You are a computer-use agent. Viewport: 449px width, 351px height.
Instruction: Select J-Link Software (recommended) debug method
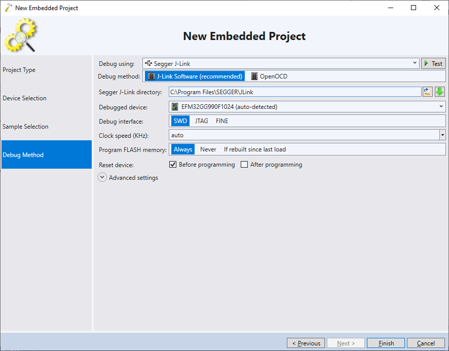tap(195, 76)
